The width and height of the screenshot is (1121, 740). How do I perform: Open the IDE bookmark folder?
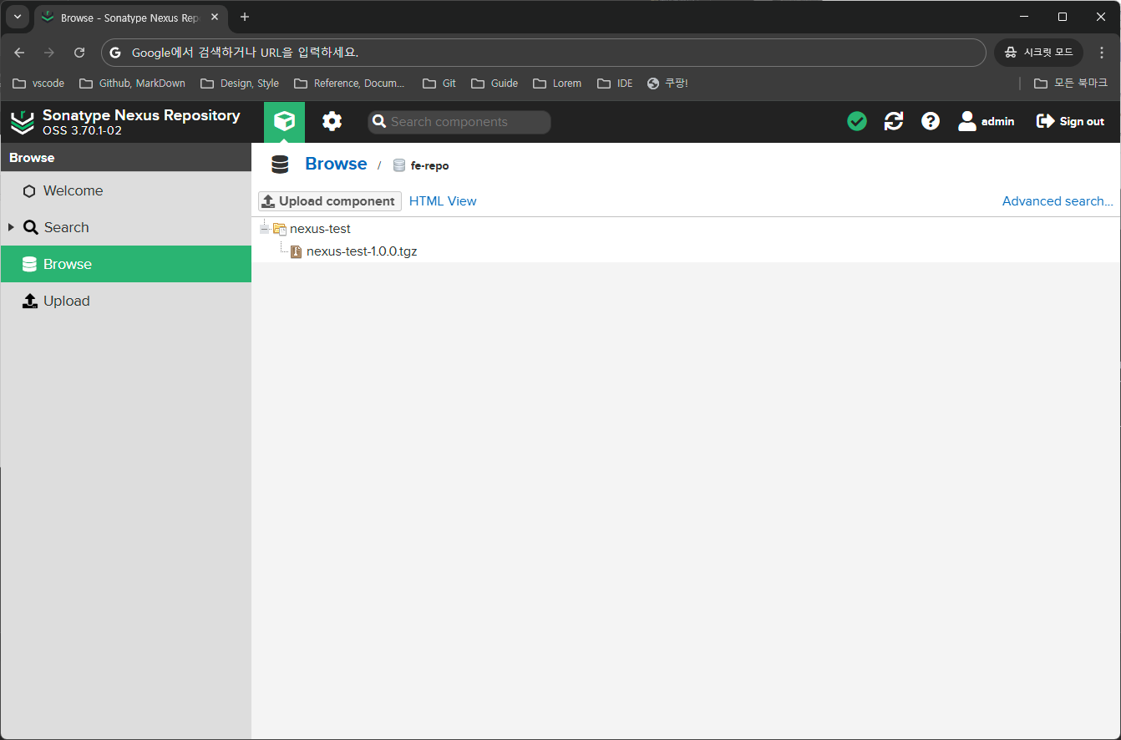(615, 84)
